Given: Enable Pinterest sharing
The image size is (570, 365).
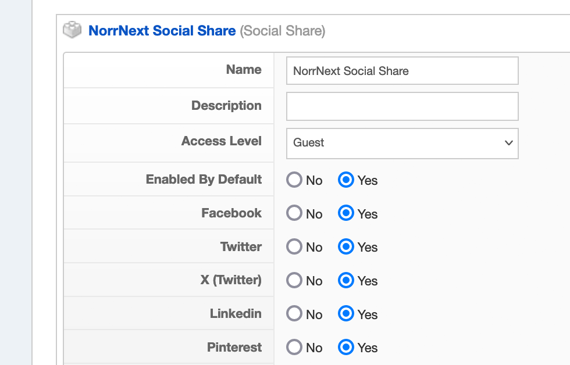Looking at the screenshot, I should [x=347, y=347].
